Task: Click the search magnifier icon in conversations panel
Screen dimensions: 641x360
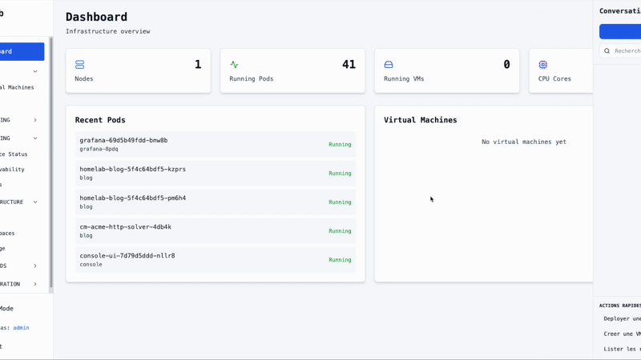Action: tap(607, 51)
